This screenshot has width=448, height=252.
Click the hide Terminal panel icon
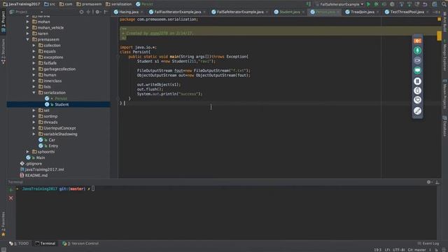click(x=437, y=182)
